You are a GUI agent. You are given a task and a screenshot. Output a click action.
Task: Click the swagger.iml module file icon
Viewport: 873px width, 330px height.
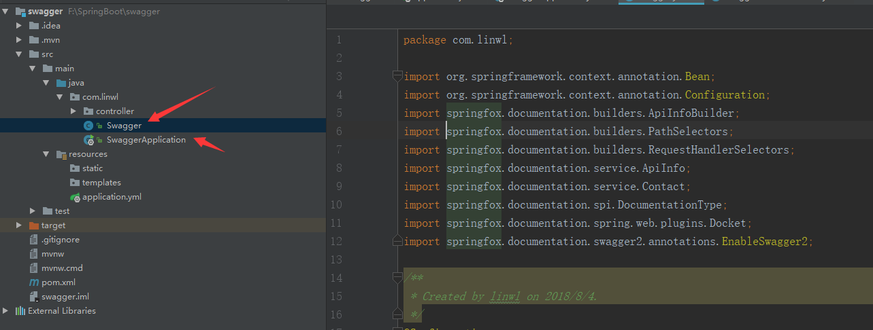[x=34, y=297]
